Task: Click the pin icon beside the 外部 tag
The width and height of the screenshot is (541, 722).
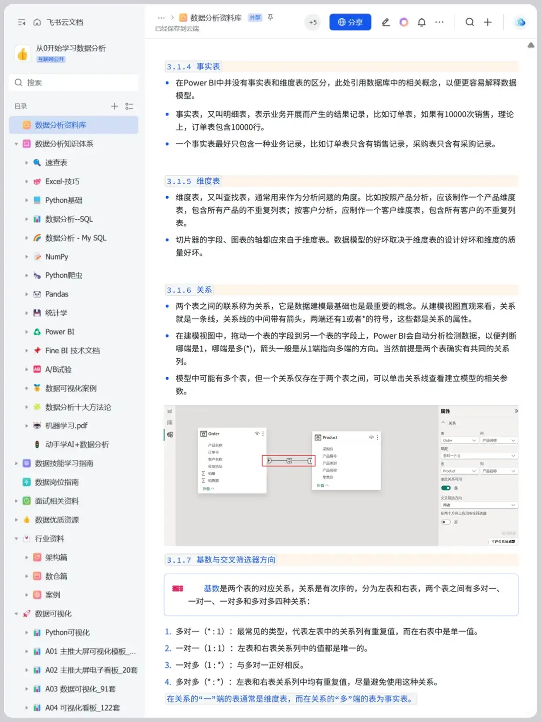Action: click(270, 17)
